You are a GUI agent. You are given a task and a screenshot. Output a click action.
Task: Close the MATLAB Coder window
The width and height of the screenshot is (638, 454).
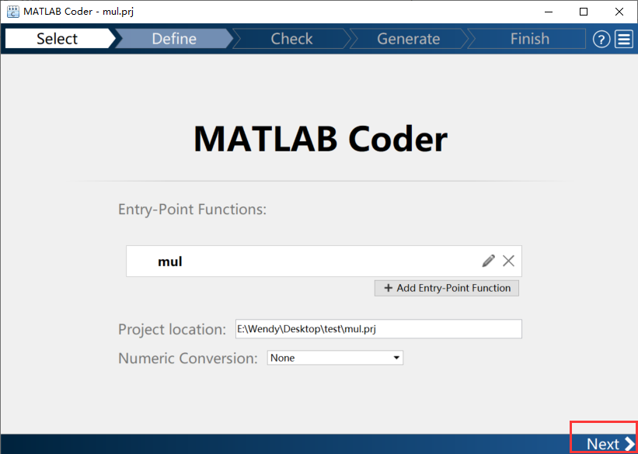tap(619, 12)
